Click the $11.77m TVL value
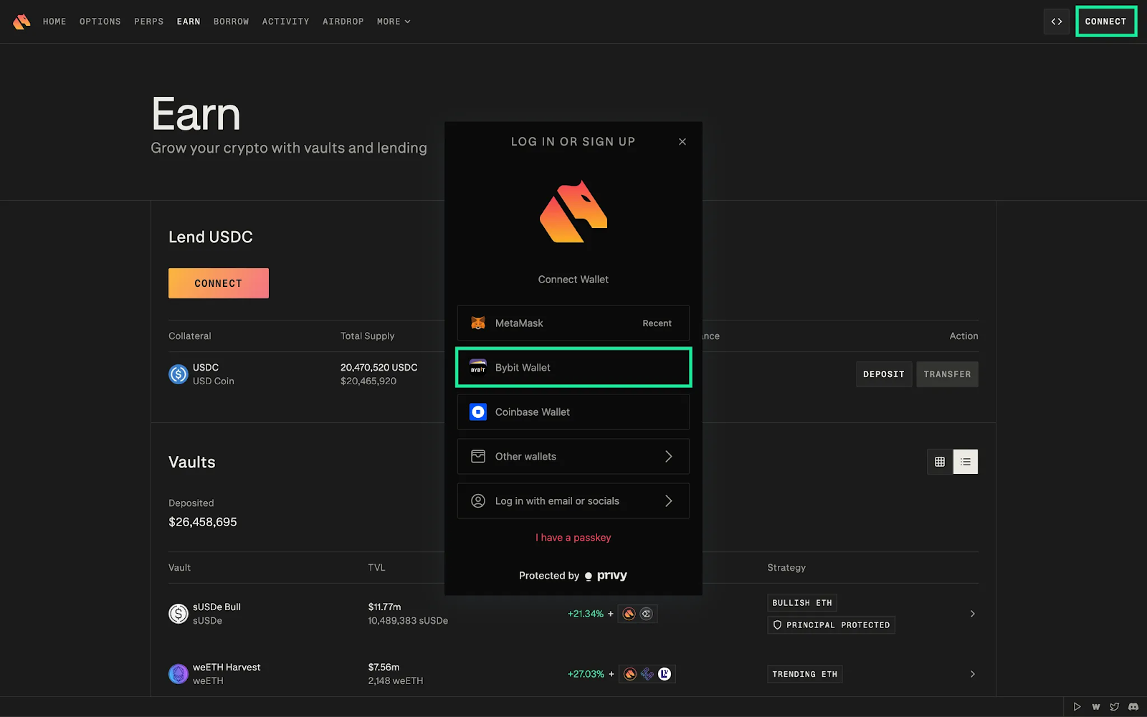Image resolution: width=1147 pixels, height=717 pixels. (x=384, y=607)
